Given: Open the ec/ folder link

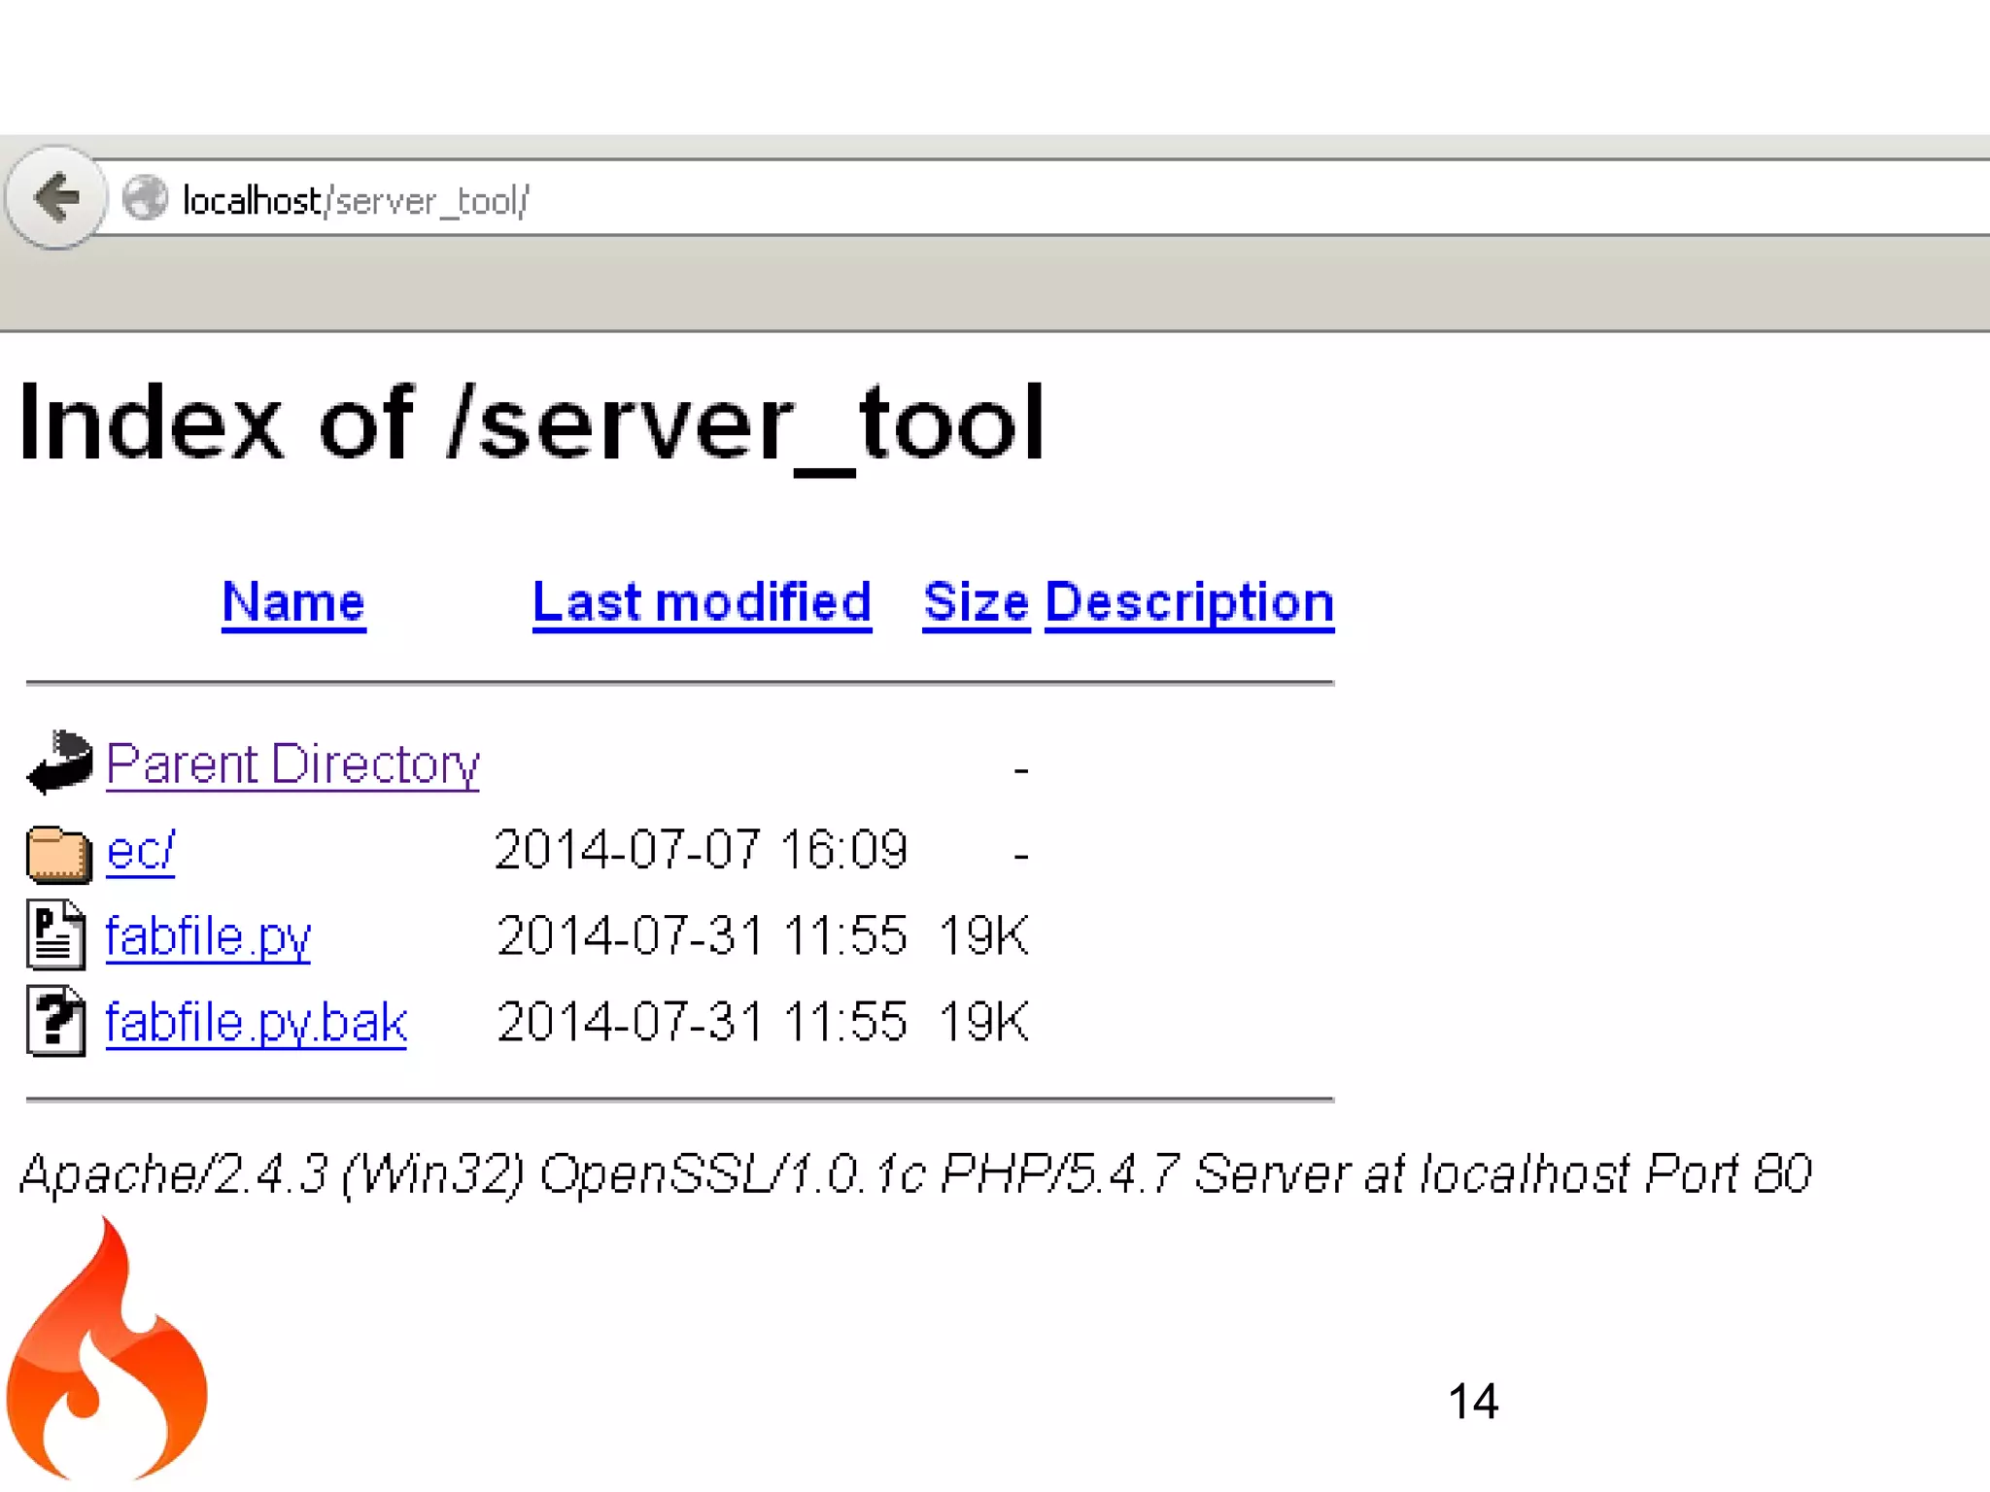Looking at the screenshot, I should 140,851.
